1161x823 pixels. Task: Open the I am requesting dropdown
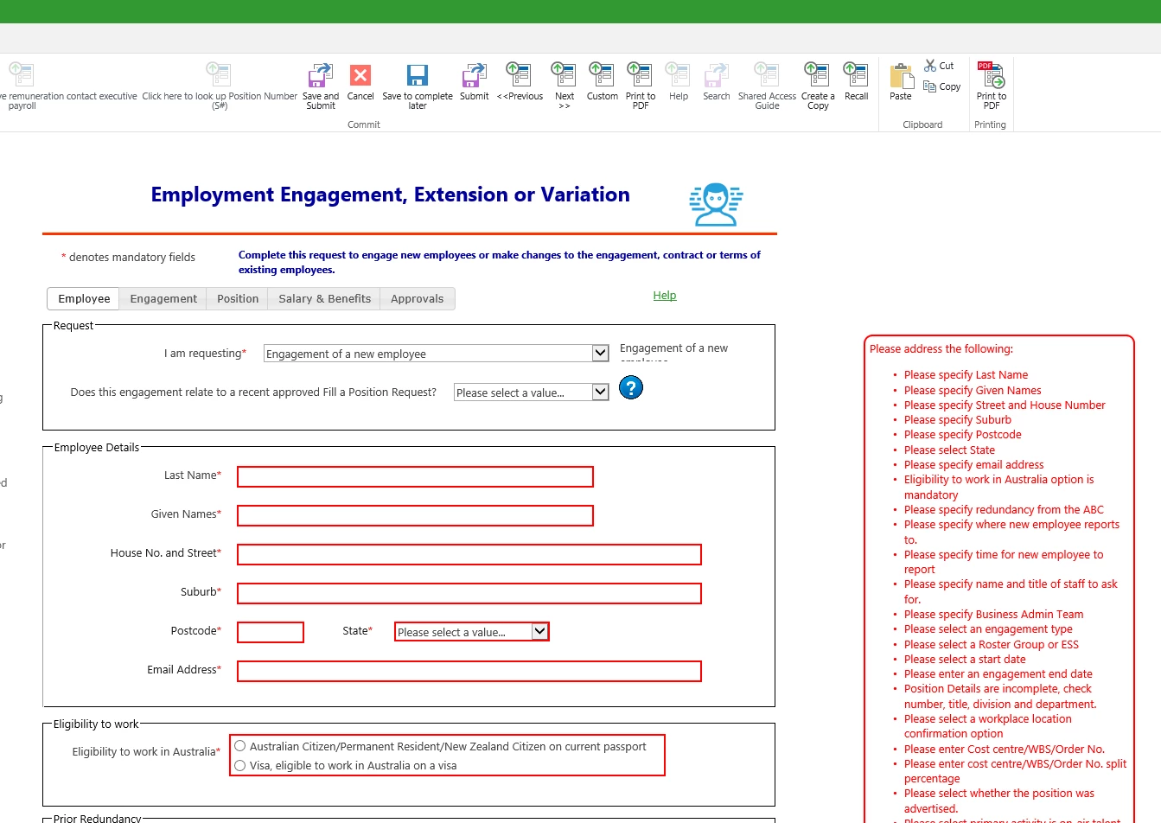pos(437,354)
